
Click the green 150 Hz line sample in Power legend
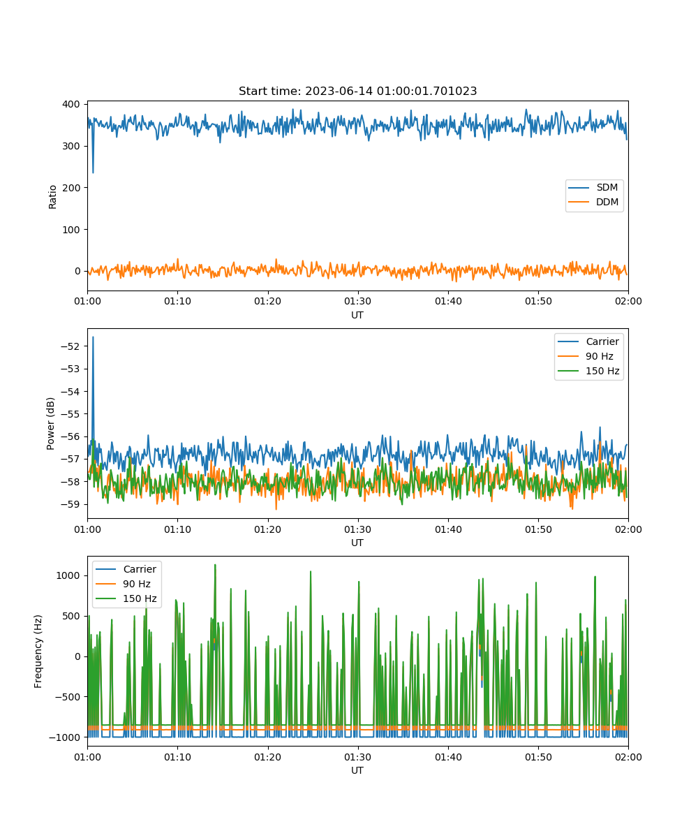(567, 372)
